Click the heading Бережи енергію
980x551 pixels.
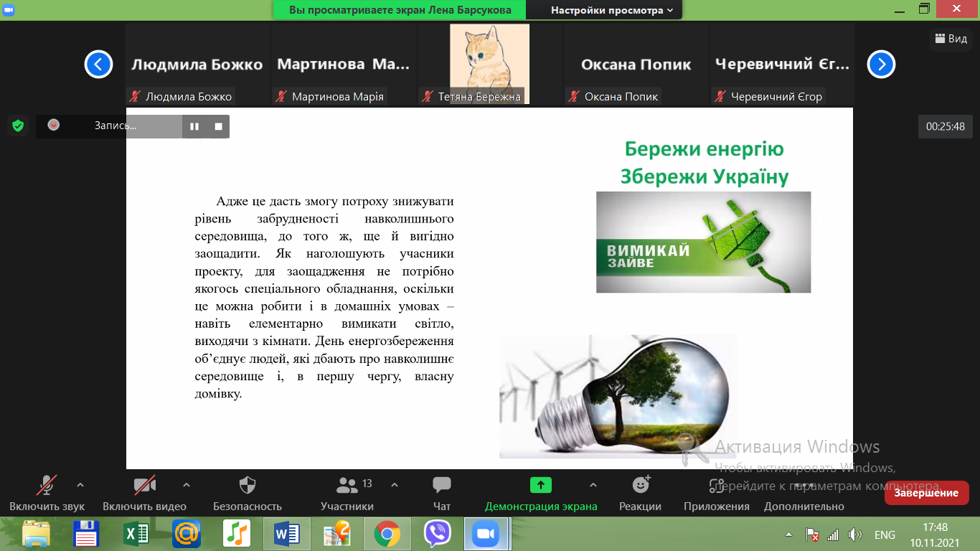coord(705,149)
